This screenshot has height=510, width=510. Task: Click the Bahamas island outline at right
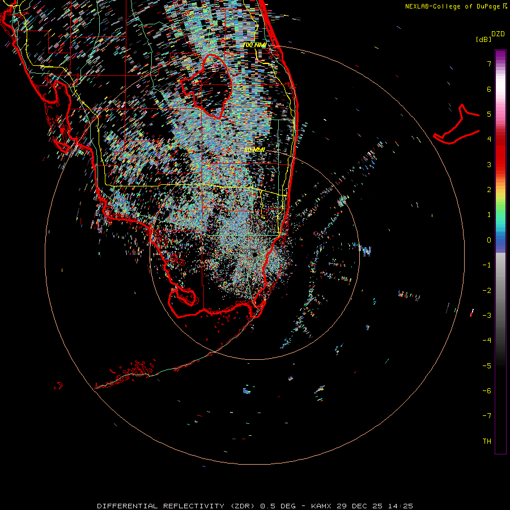click(457, 125)
